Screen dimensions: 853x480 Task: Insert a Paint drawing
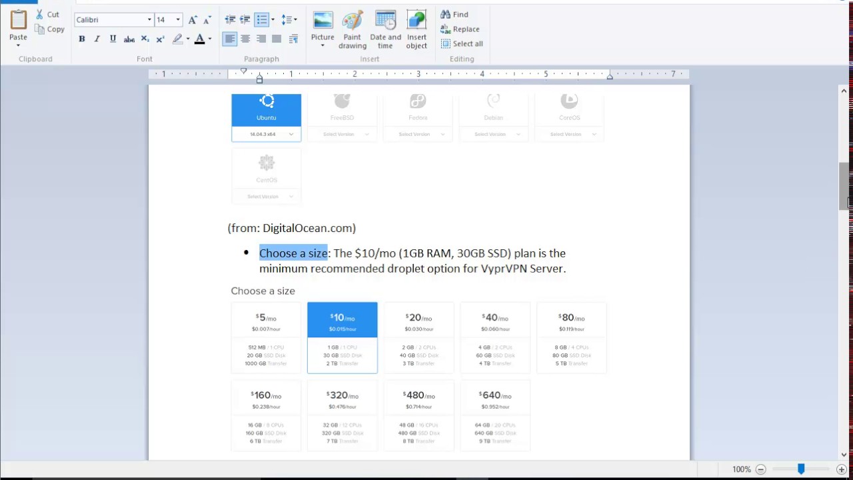[x=353, y=30]
